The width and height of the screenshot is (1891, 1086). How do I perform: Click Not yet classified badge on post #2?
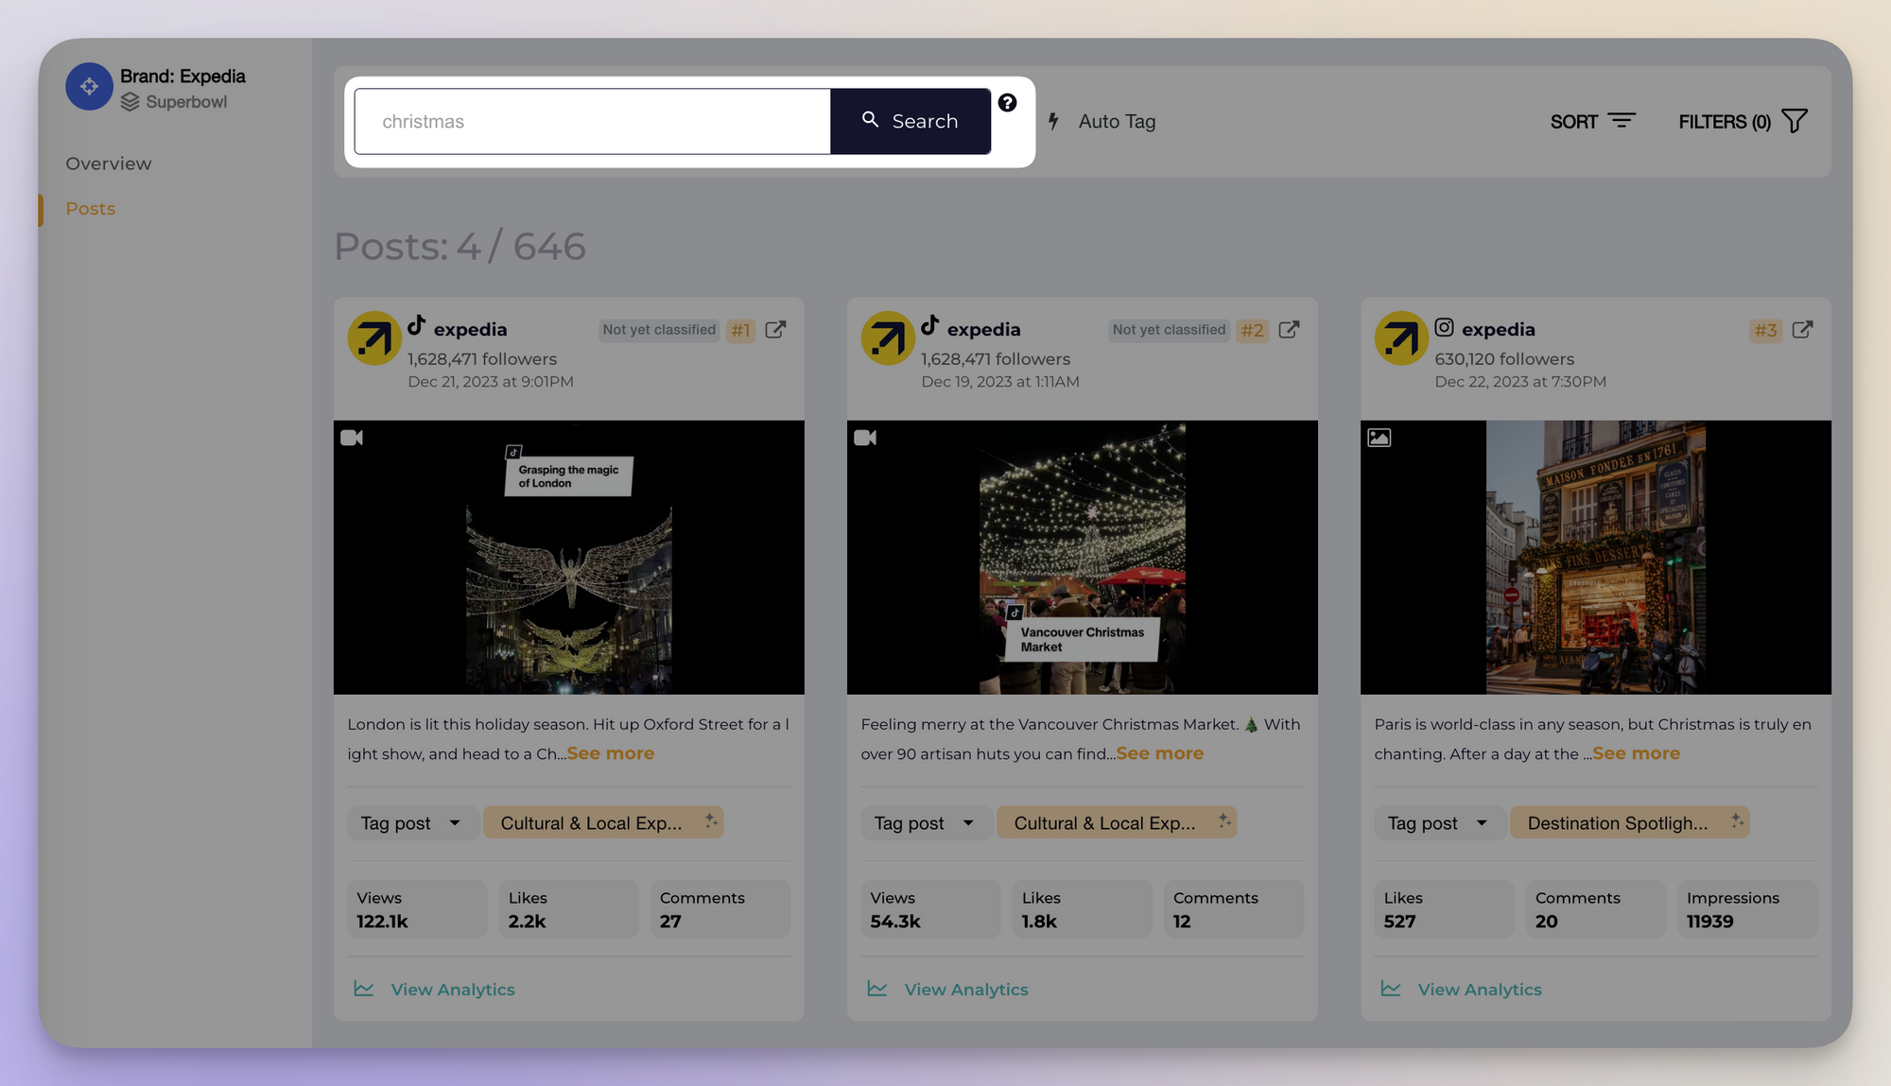(x=1169, y=330)
